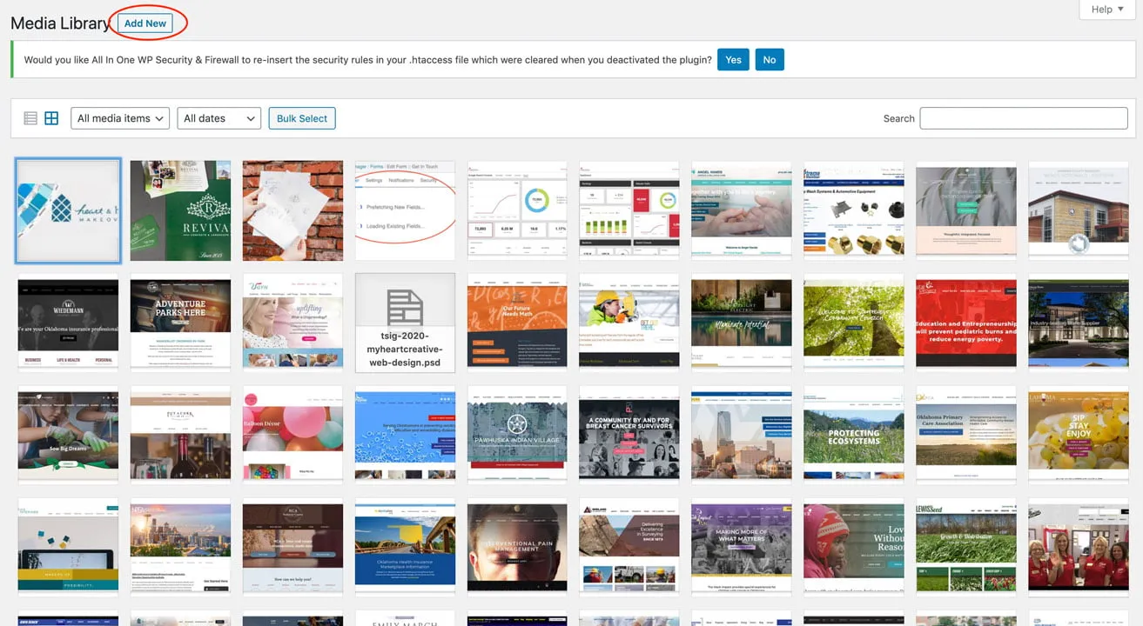The height and width of the screenshot is (626, 1143).
Task: Select the Welcome community church trees thumbnail
Action: (x=854, y=323)
